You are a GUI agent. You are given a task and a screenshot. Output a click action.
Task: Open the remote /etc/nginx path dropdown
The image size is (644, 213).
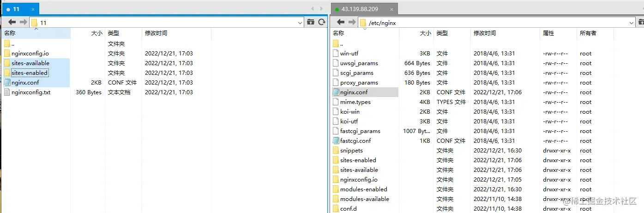[632, 22]
